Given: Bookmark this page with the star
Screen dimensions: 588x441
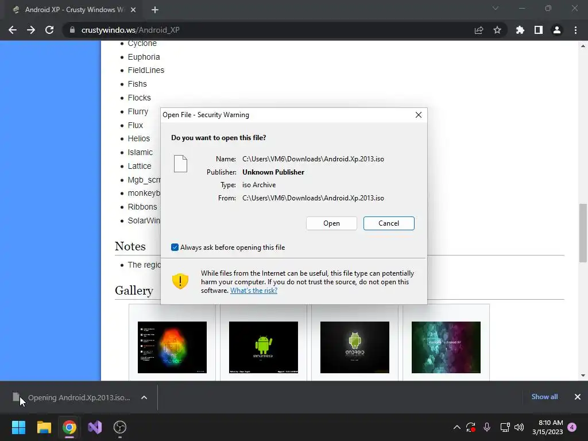Looking at the screenshot, I should point(497,30).
